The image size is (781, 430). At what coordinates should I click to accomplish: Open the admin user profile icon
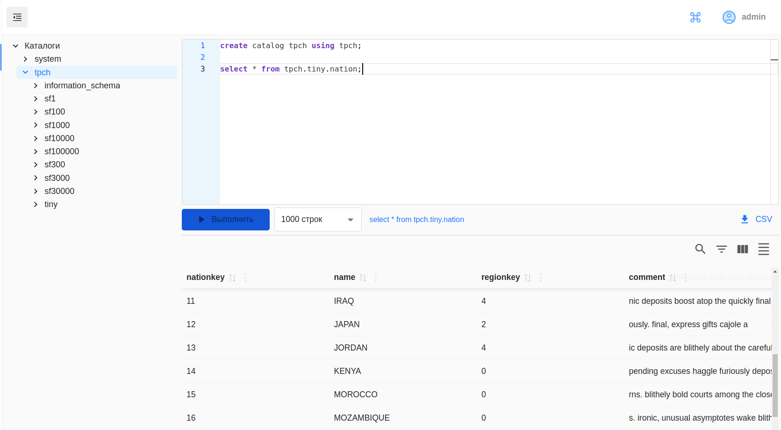tap(729, 17)
